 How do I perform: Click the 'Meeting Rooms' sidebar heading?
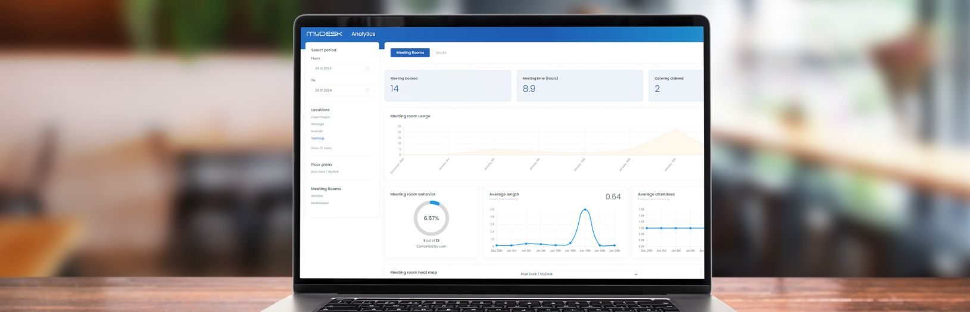[326, 189]
